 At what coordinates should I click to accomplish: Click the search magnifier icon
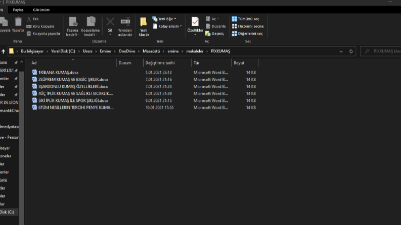pos(367,51)
